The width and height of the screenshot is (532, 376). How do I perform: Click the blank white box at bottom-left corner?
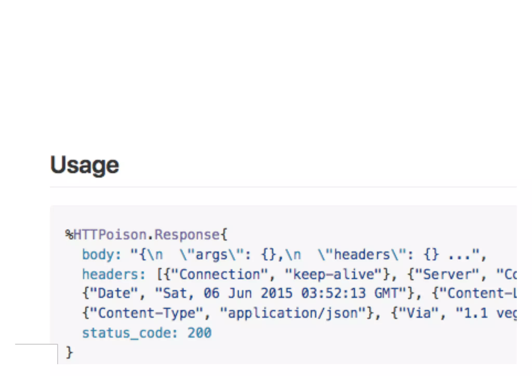click(x=36, y=354)
